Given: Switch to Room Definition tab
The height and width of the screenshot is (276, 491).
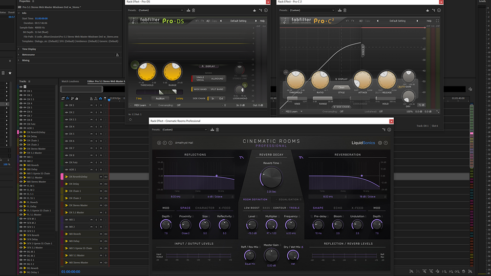Looking at the screenshot, I should [x=255, y=199].
